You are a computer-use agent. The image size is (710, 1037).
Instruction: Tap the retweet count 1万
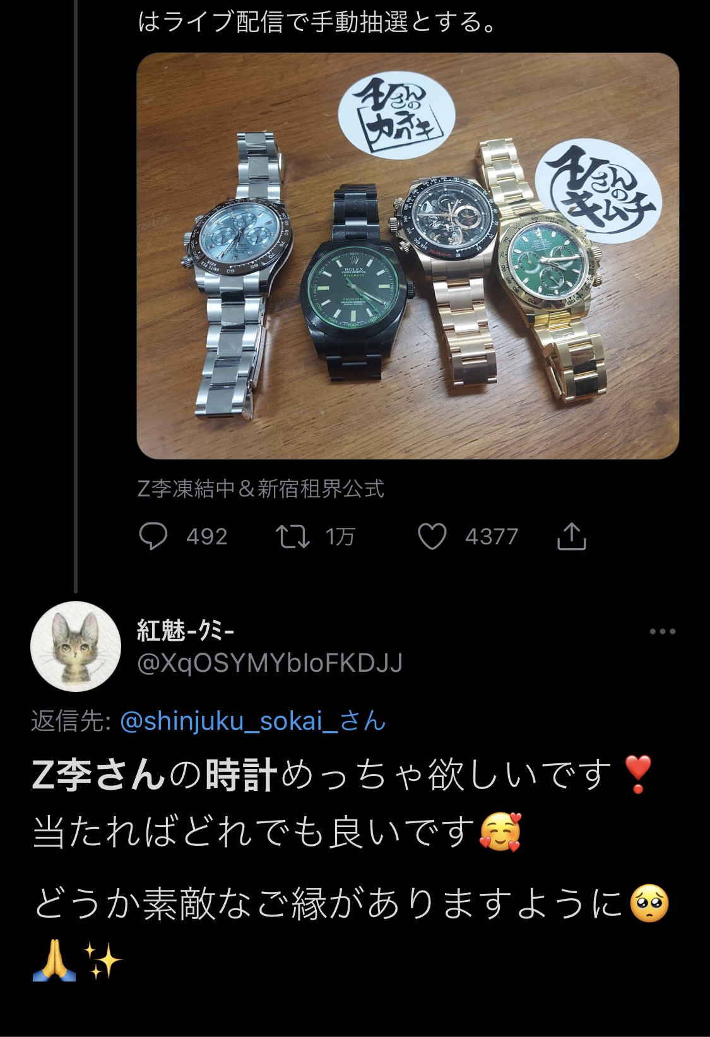[x=340, y=537]
